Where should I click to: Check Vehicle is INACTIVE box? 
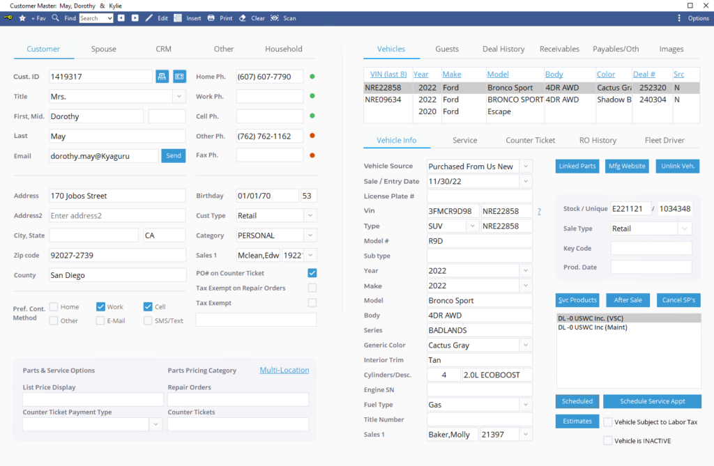(608, 440)
